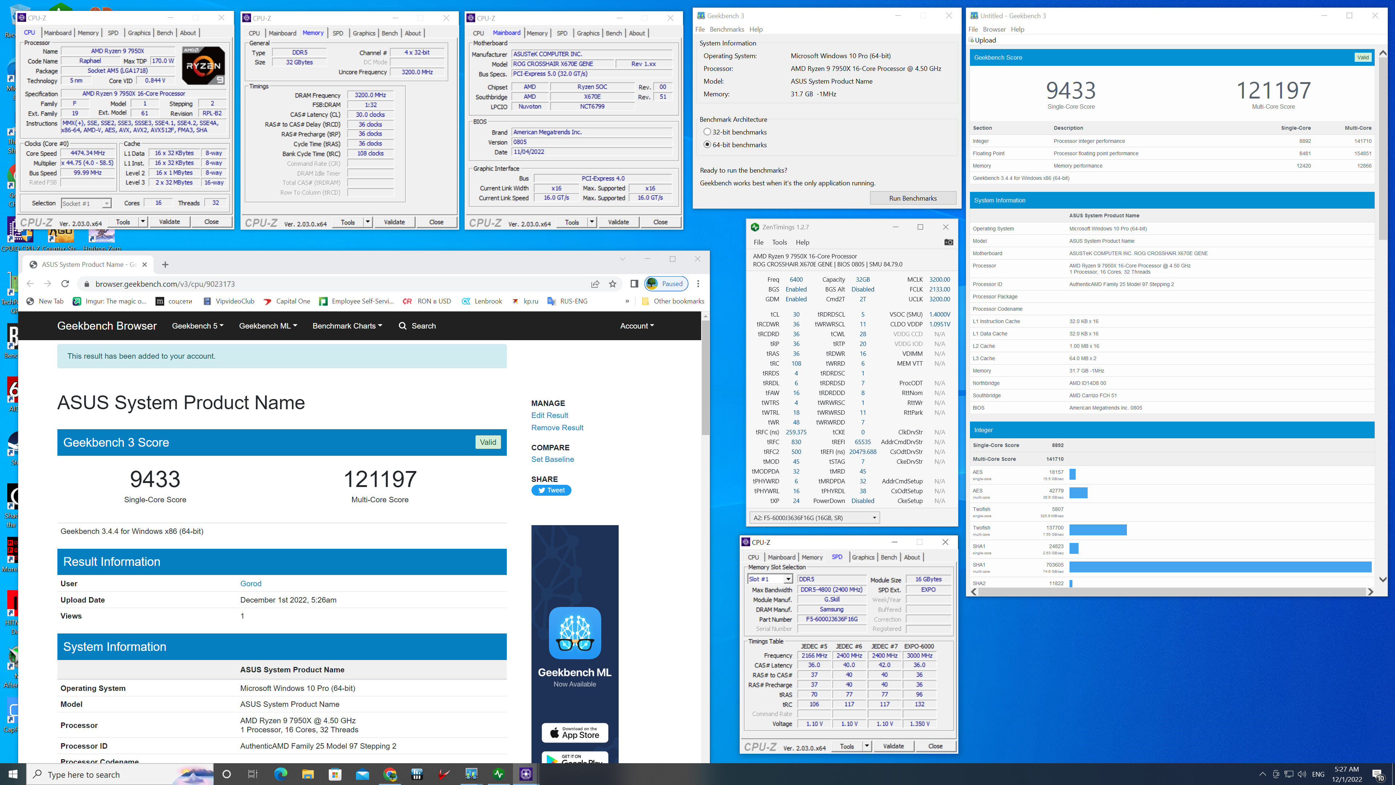Open a new Chrome tab with plus
Screen dimensions: 1395x785
[165, 264]
